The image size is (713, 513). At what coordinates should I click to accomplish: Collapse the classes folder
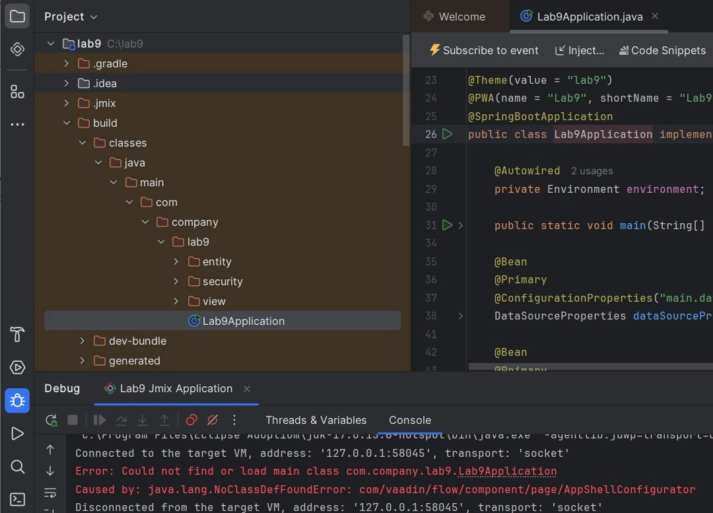pyautogui.click(x=83, y=143)
